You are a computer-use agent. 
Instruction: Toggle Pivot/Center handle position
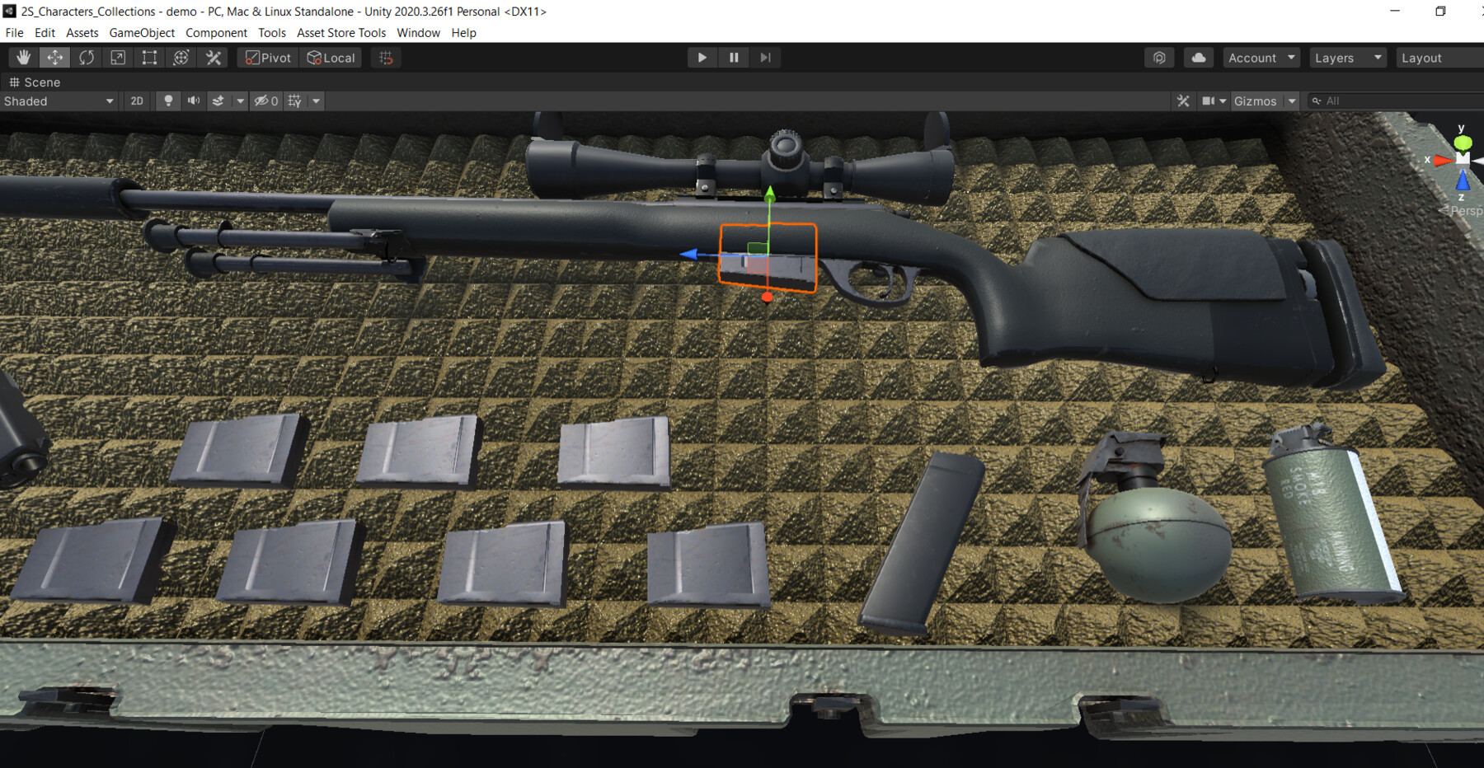(x=268, y=58)
